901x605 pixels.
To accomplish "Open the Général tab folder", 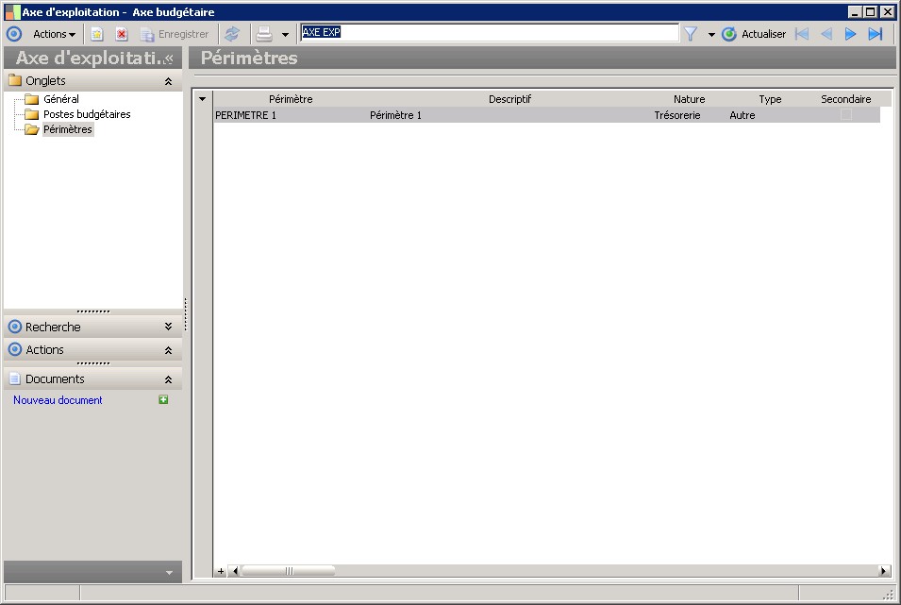I will click(x=61, y=99).
